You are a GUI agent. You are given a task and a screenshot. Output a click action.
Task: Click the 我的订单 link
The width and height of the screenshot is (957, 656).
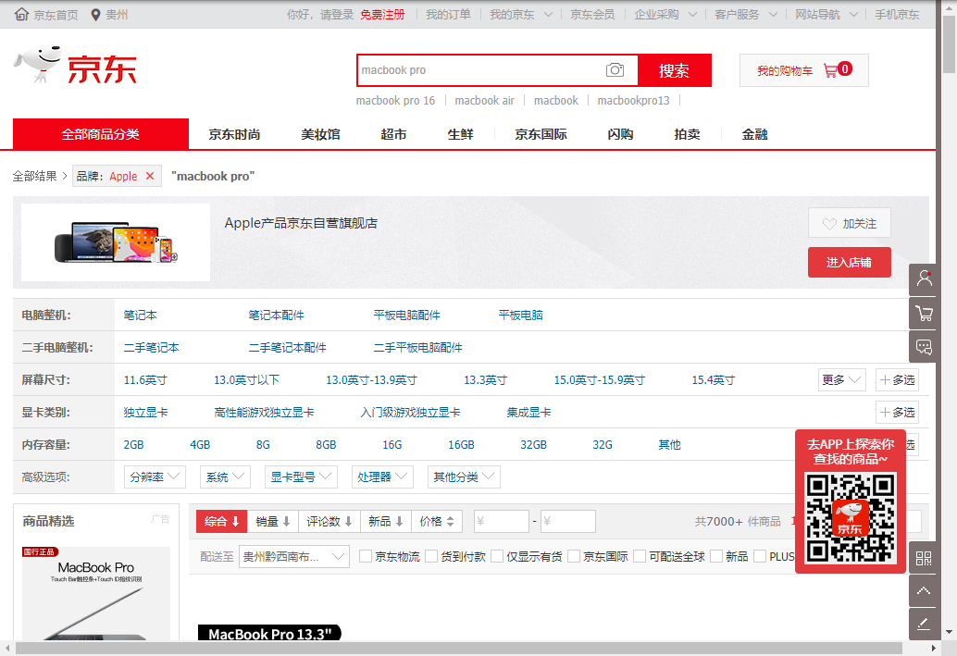pos(448,15)
